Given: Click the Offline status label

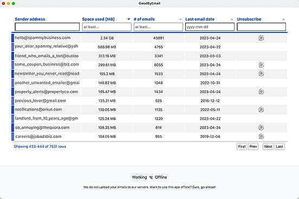Looking at the screenshot, I should [161, 177].
